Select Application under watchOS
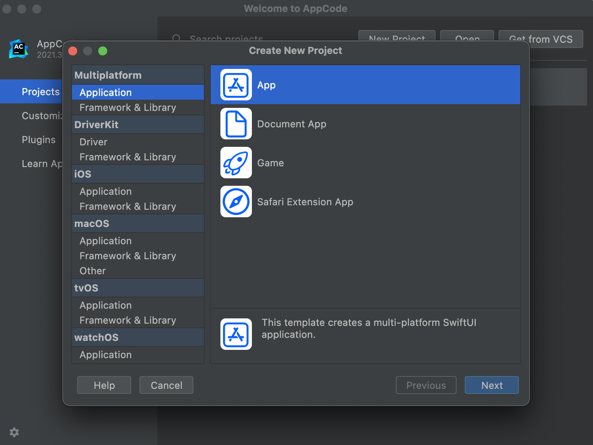This screenshot has width=593, height=445. [138, 354]
